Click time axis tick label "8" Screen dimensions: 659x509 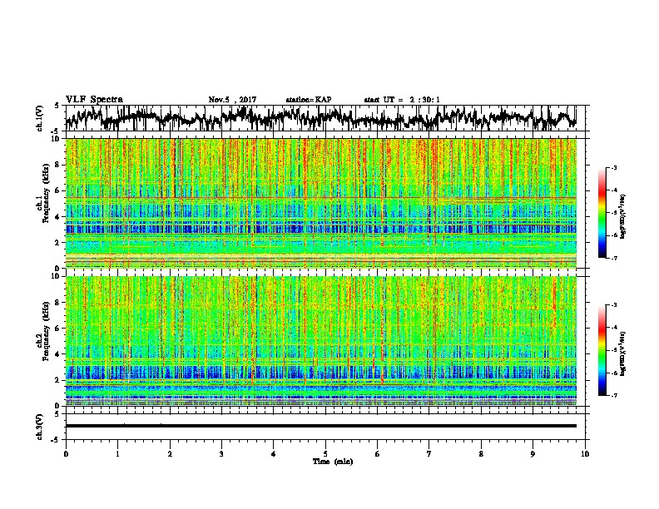(481, 454)
